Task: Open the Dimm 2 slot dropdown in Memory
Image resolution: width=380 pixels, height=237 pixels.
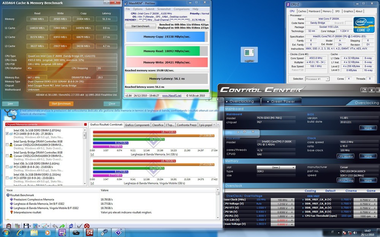Action: 276,167
